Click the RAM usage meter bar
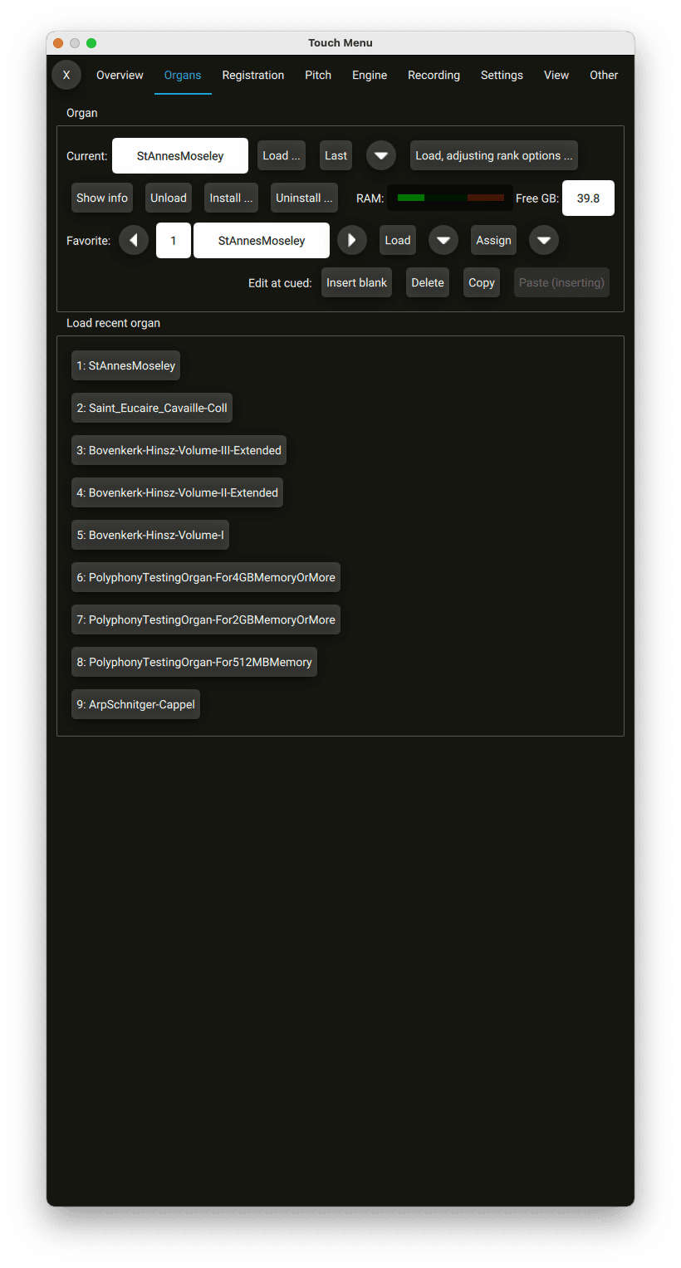The height and width of the screenshot is (1268, 681). (450, 198)
